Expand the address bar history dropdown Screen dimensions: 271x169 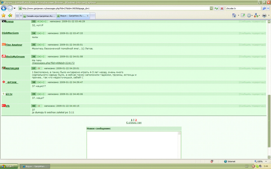(x=211, y=8)
